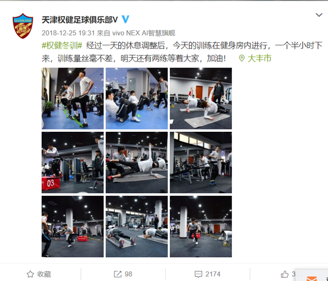Open the #权健冬训# hashtag link
The image size is (328, 281).
click(62, 45)
